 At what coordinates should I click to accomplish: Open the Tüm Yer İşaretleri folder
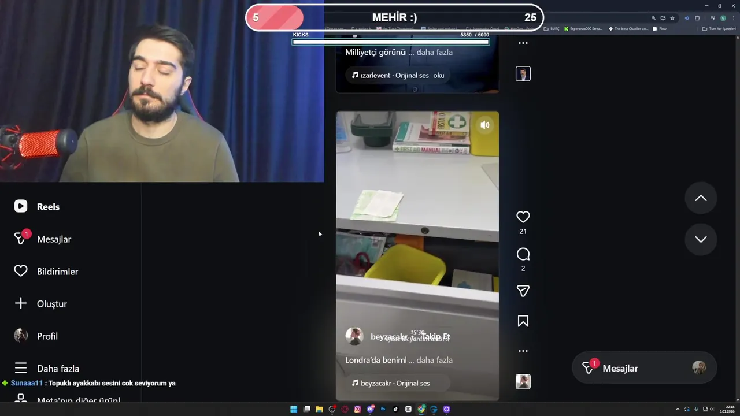click(719, 29)
